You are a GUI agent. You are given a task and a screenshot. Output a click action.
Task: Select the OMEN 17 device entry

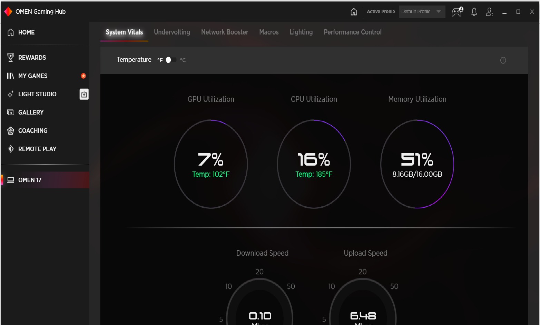(45, 180)
